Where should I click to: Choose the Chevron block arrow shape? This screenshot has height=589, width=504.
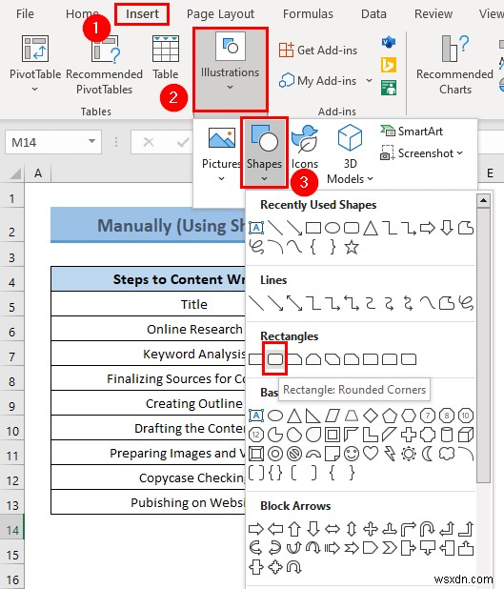(x=390, y=548)
